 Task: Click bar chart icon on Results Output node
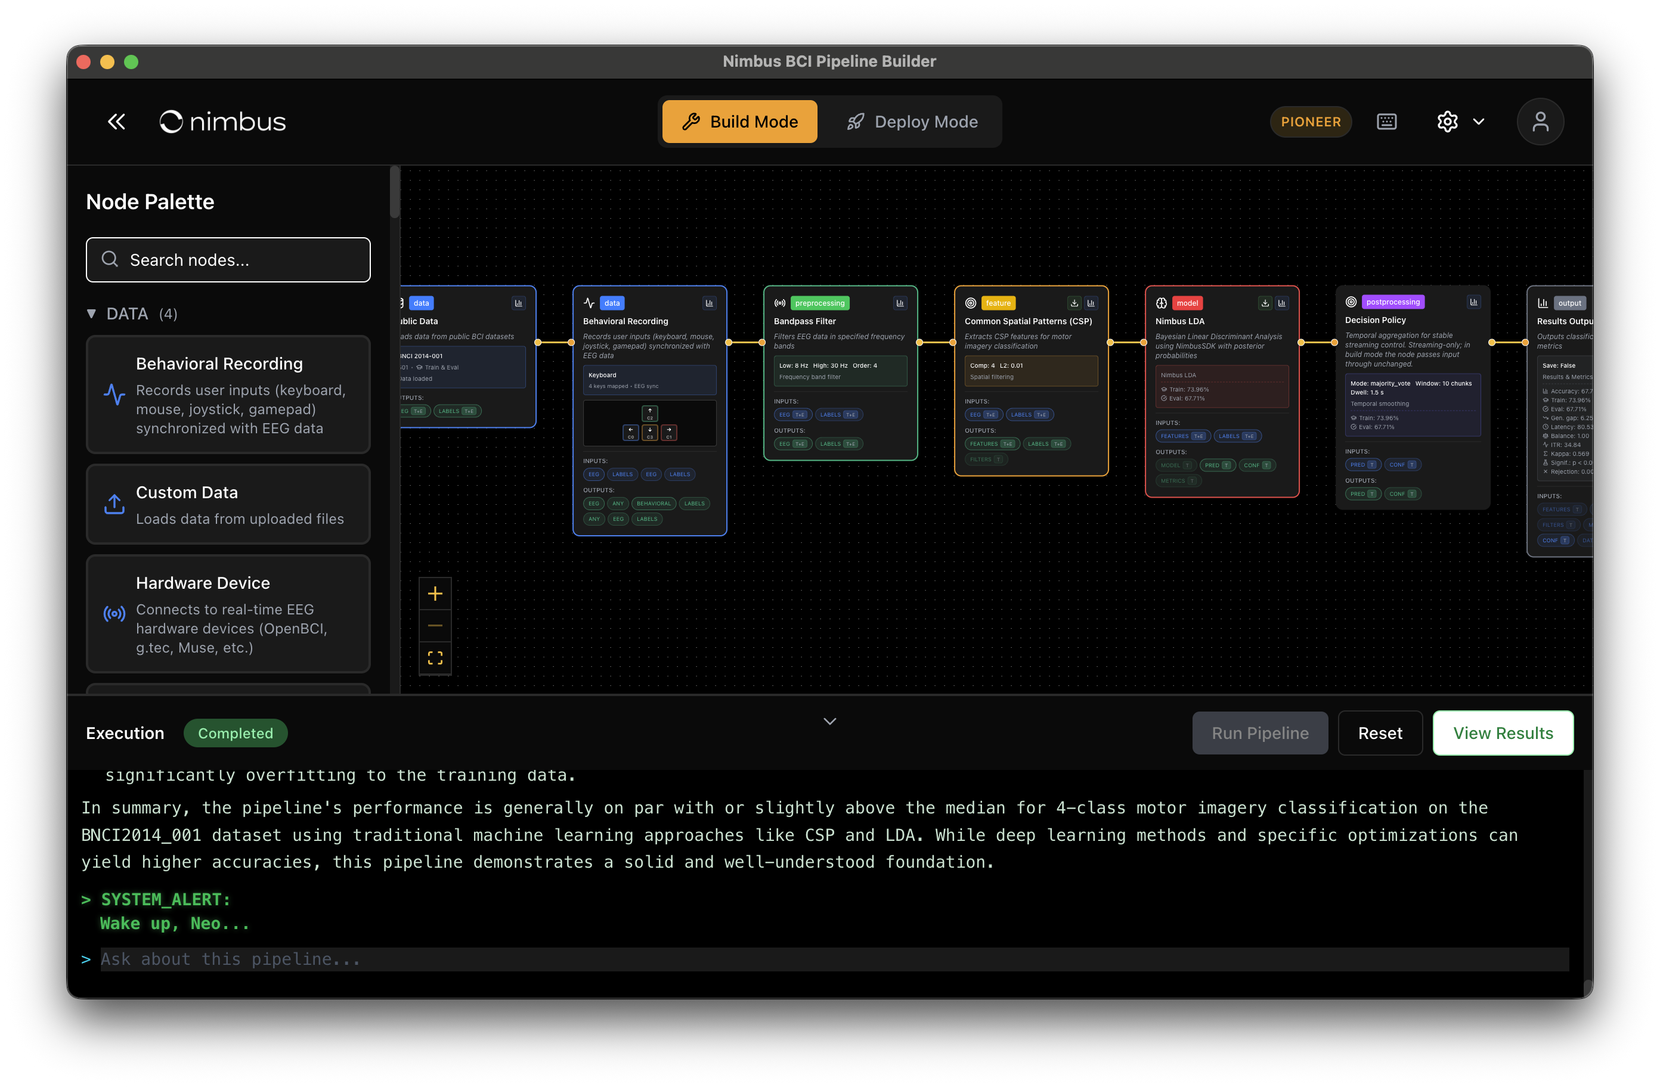click(1543, 303)
